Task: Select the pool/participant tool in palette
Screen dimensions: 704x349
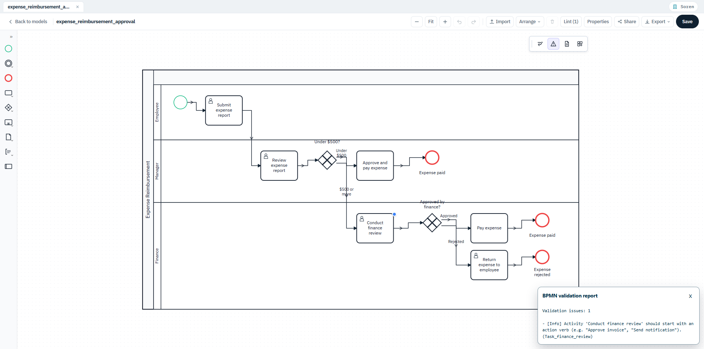Action: pyautogui.click(x=8, y=166)
